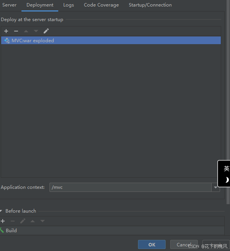Click the artifact icon beside MVC:war exploded
This screenshot has width=230, height=251.
coord(7,41)
